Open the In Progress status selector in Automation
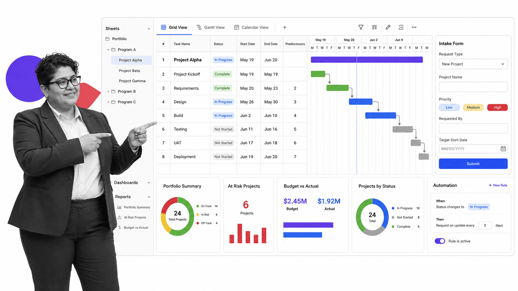Screen dimensions: 518x291 479,207
